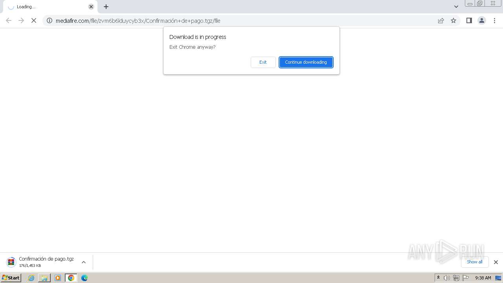Open the side panel icon
This screenshot has width=503, height=283.
pos(469,20)
